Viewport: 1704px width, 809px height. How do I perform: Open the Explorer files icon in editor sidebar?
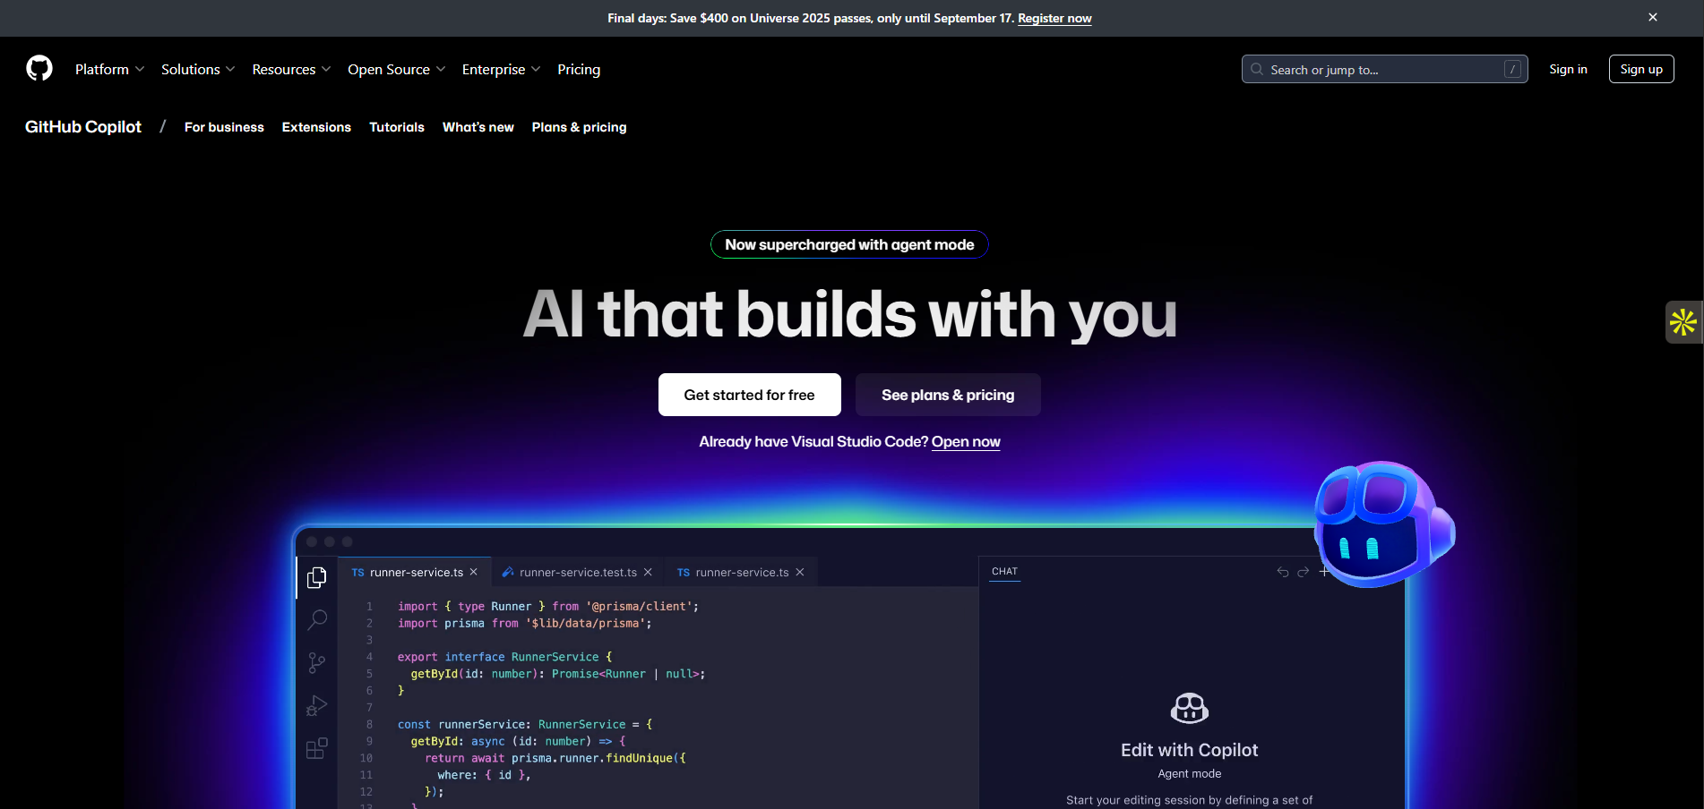pos(317,578)
